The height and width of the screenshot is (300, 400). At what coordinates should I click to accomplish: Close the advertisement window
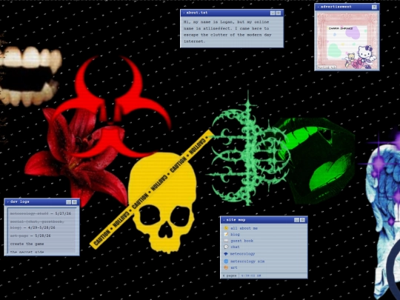(x=374, y=7)
